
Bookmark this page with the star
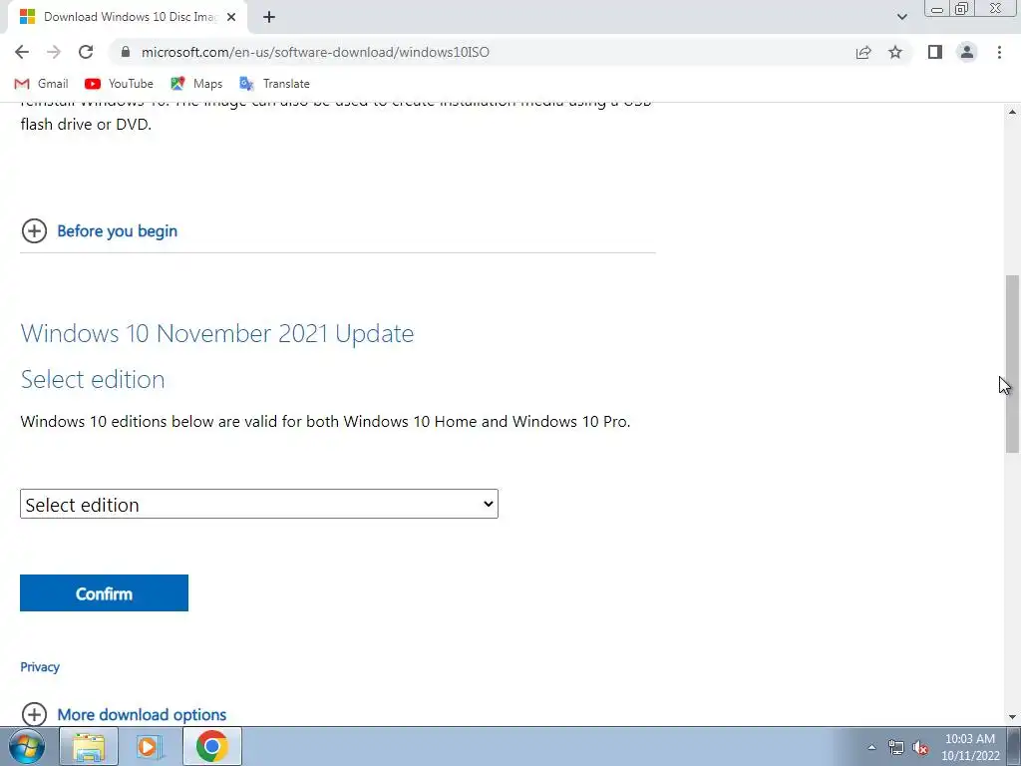tap(895, 52)
